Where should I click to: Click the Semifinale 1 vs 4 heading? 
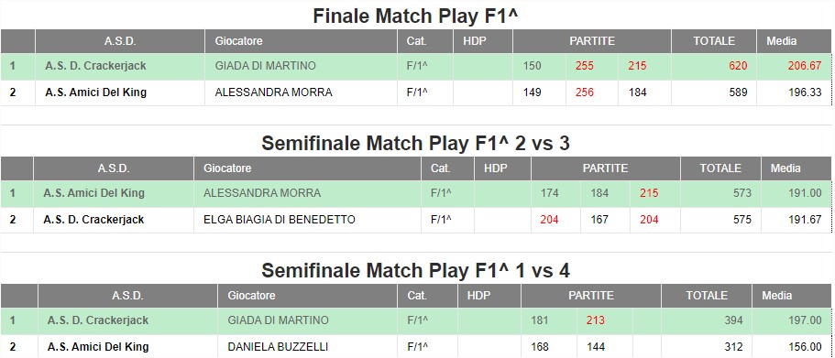pyautogui.click(x=416, y=271)
